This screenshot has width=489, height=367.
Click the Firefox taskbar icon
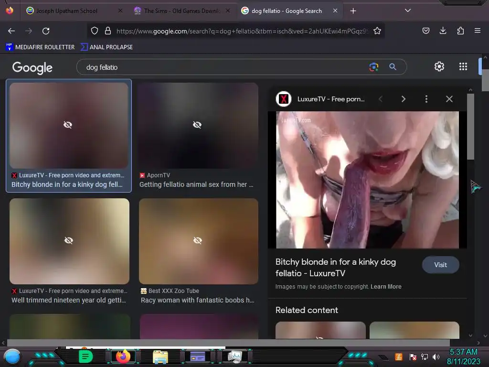click(x=123, y=356)
